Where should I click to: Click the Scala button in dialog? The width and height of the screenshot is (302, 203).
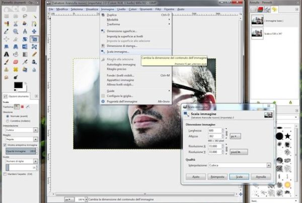[x=239, y=177]
